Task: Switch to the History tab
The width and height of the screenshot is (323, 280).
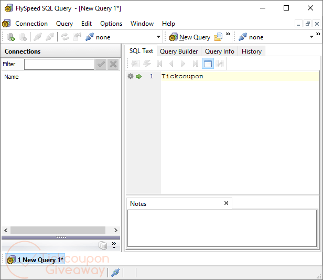Action: (x=252, y=51)
